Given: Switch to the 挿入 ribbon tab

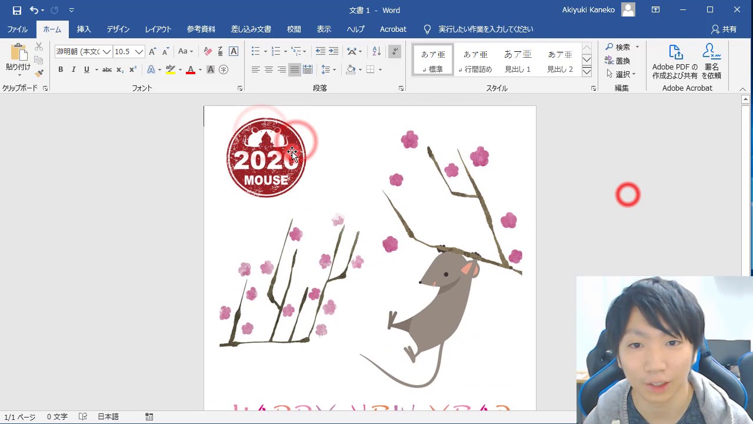Looking at the screenshot, I should point(84,29).
